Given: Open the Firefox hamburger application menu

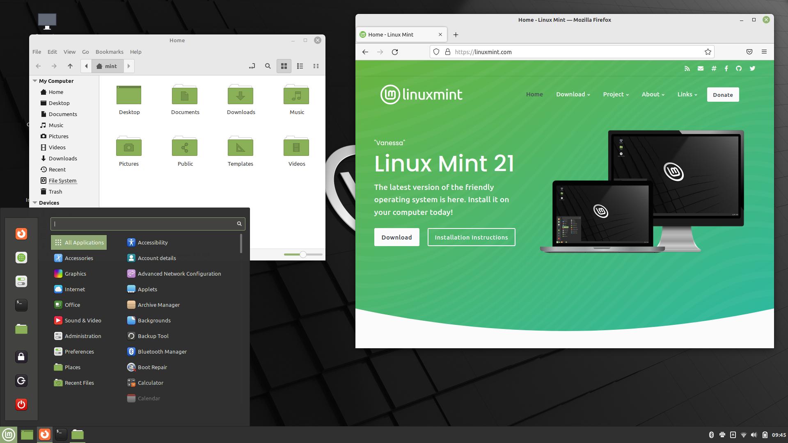Looking at the screenshot, I should pyautogui.click(x=764, y=52).
